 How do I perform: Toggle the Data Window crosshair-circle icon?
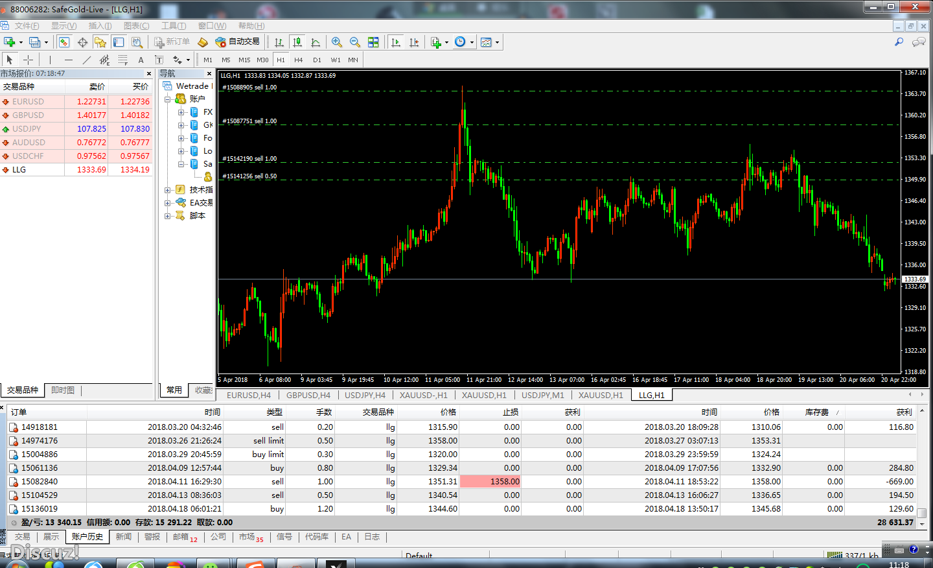(x=82, y=42)
